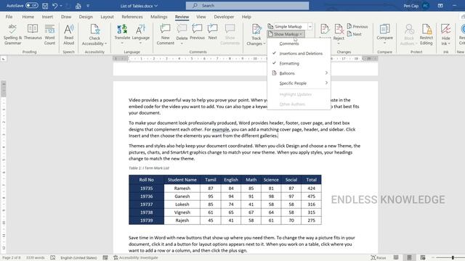
Task: Open the document title dropdown
Action: pyautogui.click(x=156, y=6)
